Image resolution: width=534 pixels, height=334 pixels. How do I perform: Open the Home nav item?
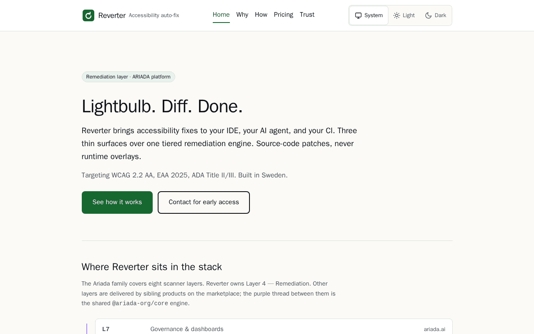(x=221, y=15)
